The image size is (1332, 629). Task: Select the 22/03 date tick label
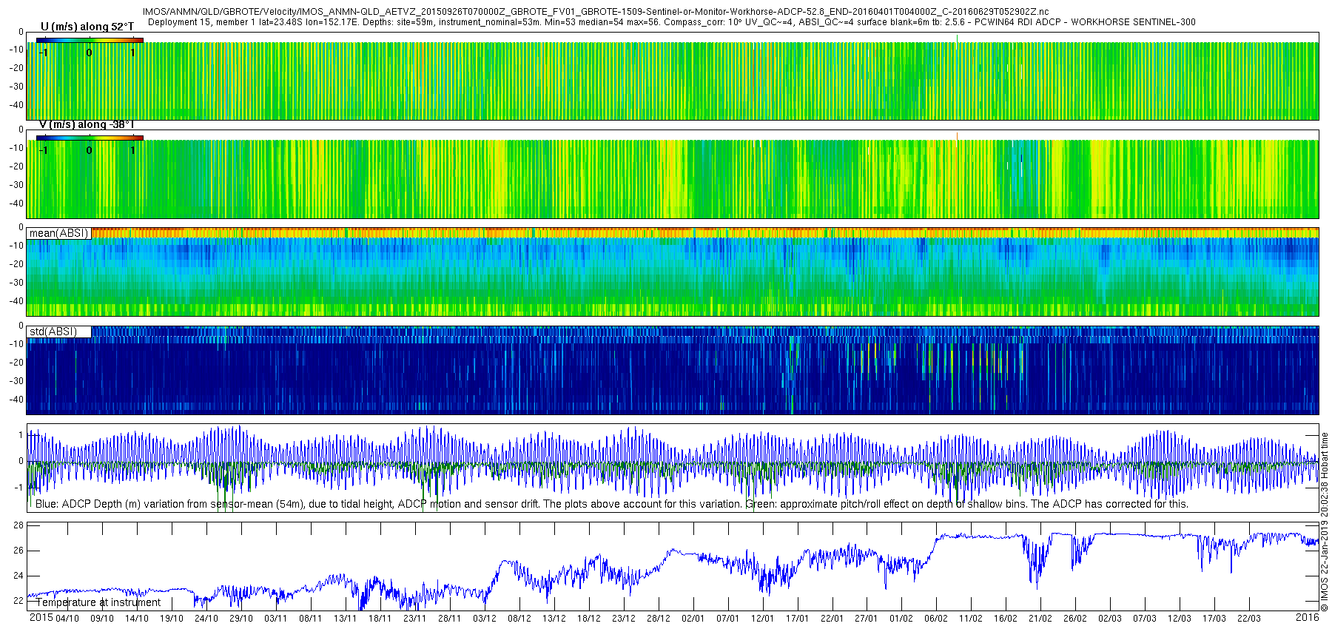[1249, 618]
